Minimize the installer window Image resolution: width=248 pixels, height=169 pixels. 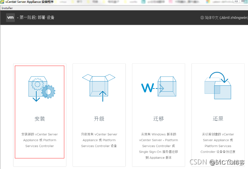click(x=236, y=1)
